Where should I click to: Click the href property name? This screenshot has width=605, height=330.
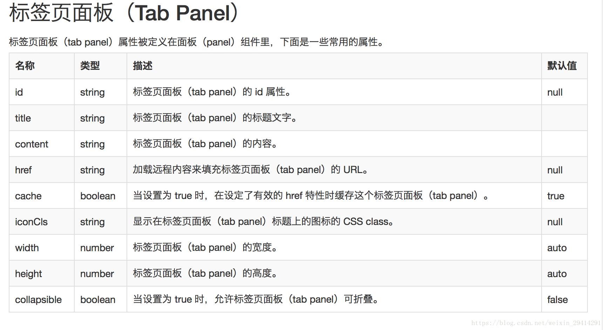tap(23, 170)
